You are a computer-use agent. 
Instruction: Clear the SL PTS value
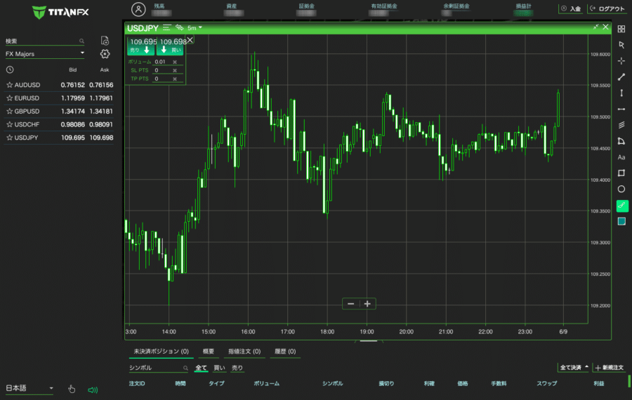175,70
